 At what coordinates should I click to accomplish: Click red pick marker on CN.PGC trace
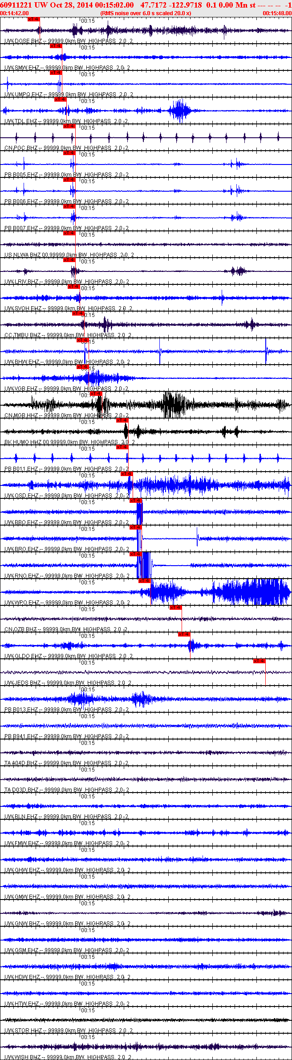[x=69, y=126]
